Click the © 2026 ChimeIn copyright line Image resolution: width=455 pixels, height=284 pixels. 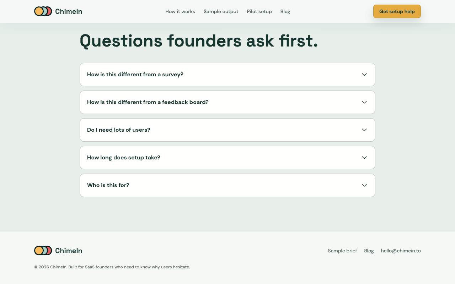point(112,267)
